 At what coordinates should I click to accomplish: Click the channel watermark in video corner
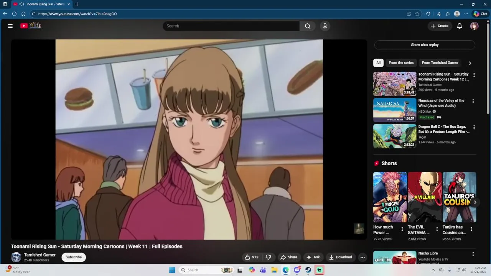[x=359, y=228]
